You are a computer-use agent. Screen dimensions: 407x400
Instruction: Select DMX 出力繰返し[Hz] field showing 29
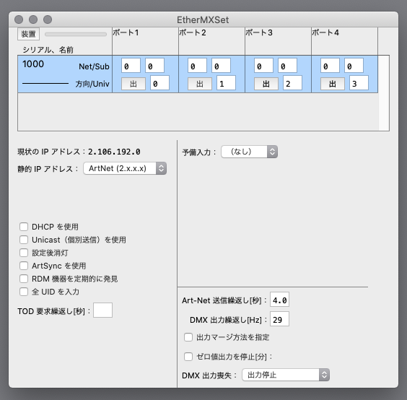point(279,319)
